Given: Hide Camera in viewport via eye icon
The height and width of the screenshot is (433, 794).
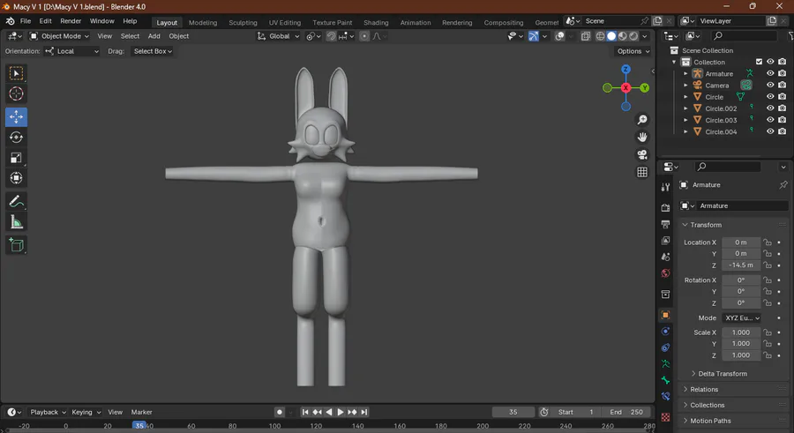Looking at the screenshot, I should 770,85.
